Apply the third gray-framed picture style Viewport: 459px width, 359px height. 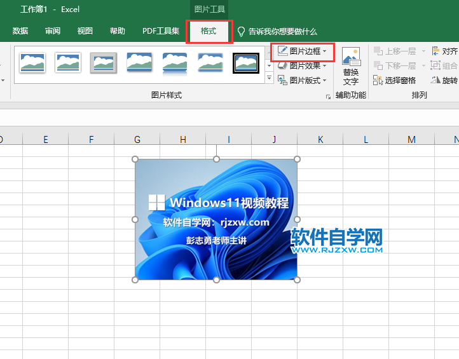coord(104,63)
